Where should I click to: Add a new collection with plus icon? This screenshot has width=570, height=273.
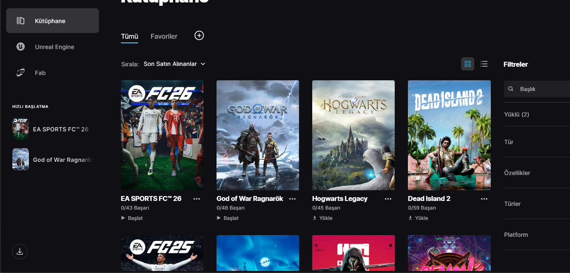[199, 36]
